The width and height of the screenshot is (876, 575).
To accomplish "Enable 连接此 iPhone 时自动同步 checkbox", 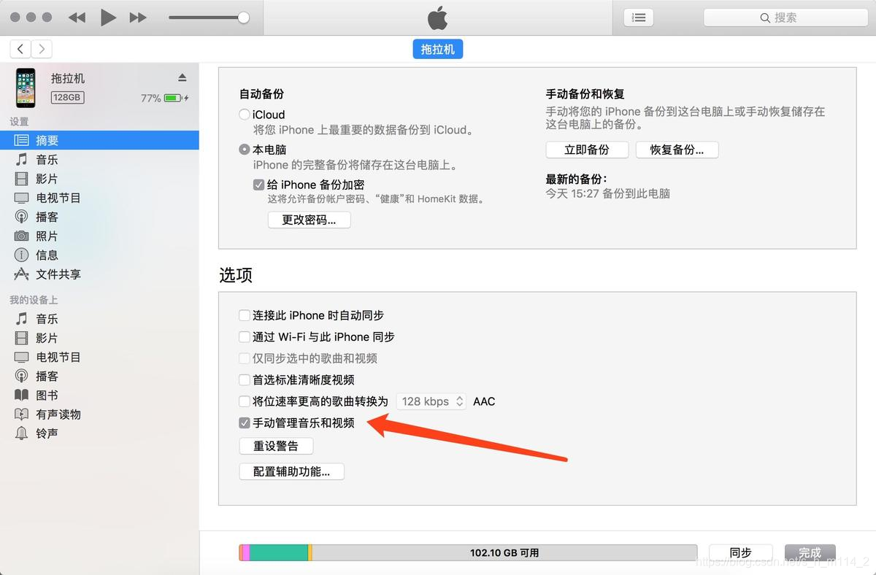I will (245, 315).
